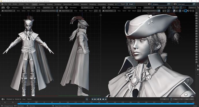The image size is (199, 107).
Task: Open the File menu
Action: (x=5, y=4)
